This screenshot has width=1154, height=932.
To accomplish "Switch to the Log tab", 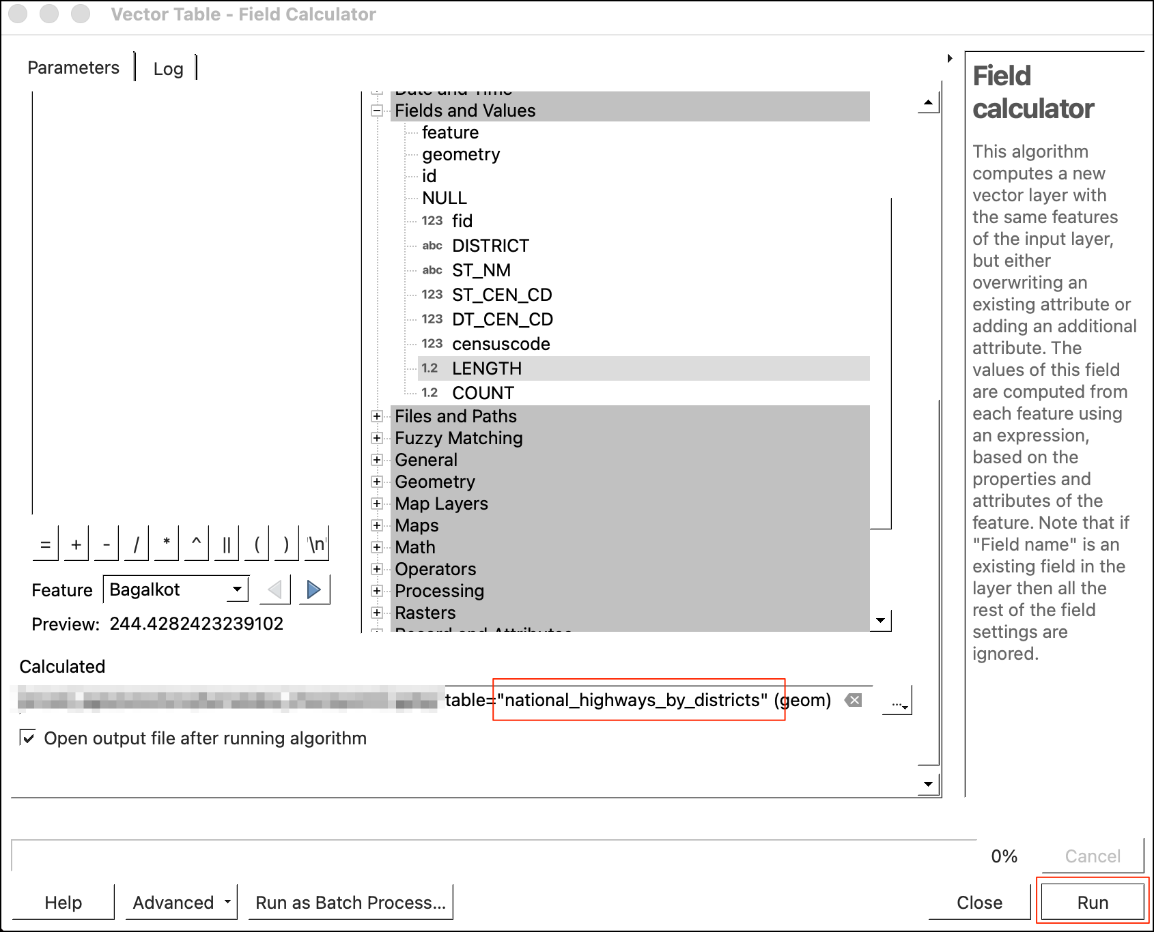I will click(x=168, y=68).
